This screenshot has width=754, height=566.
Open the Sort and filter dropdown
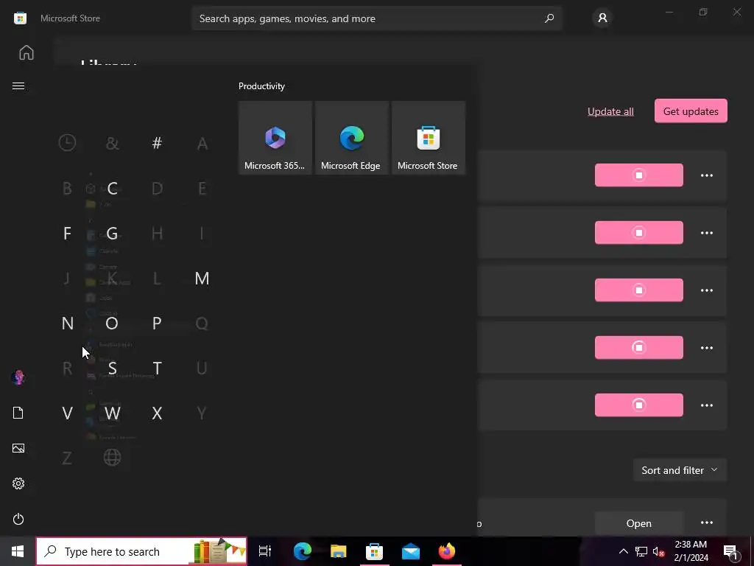(680, 470)
